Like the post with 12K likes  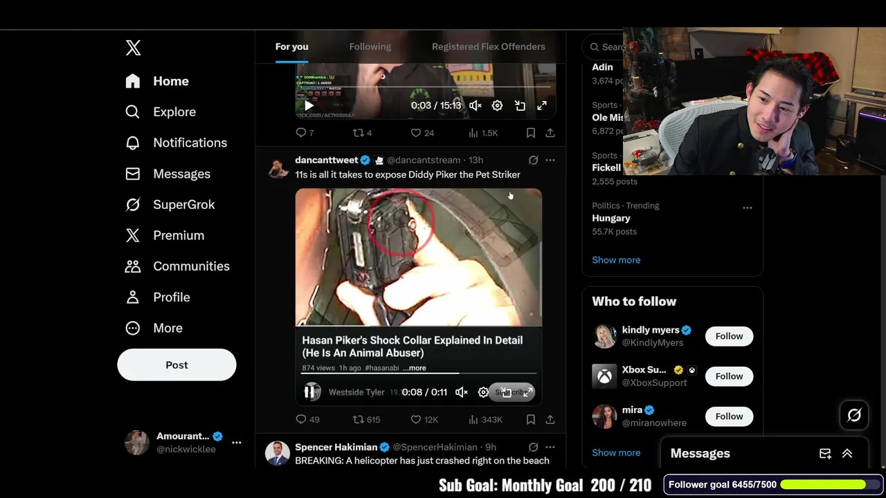pyautogui.click(x=424, y=419)
